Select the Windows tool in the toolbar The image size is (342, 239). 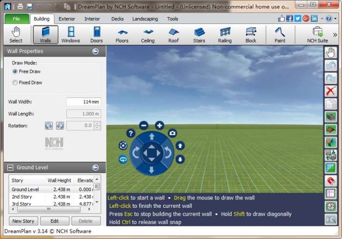pos(71,35)
